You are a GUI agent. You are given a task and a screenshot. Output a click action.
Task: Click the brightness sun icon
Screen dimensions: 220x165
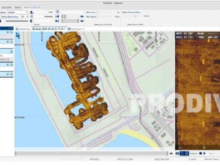click(x=32, y=16)
